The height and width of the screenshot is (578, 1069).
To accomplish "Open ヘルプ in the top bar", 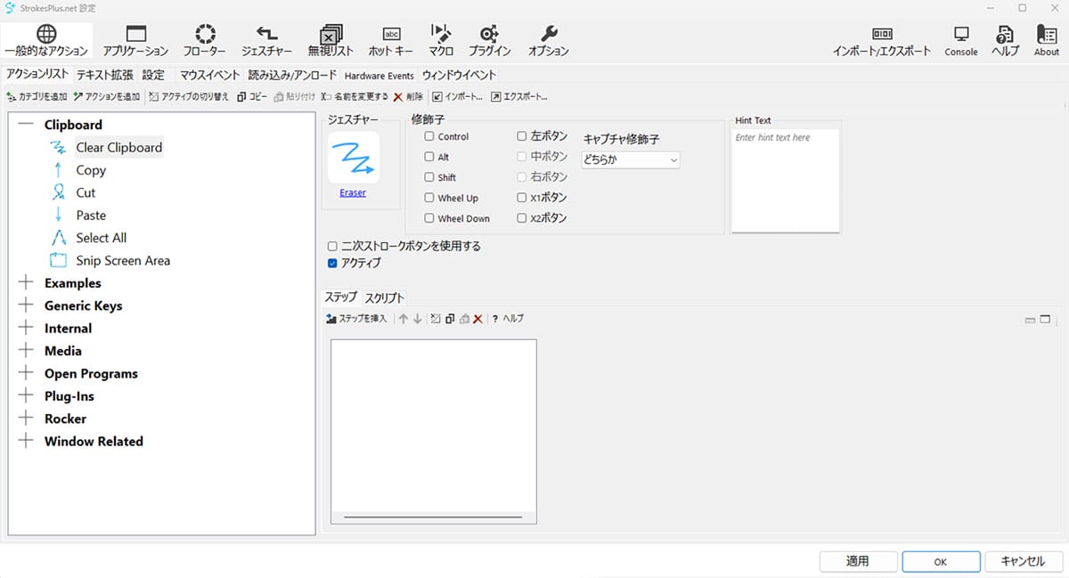I will tap(1006, 40).
